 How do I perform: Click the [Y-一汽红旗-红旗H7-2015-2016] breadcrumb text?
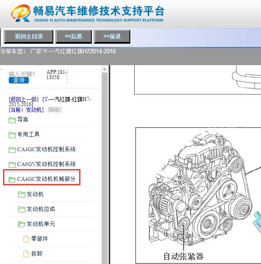[x=50, y=102]
